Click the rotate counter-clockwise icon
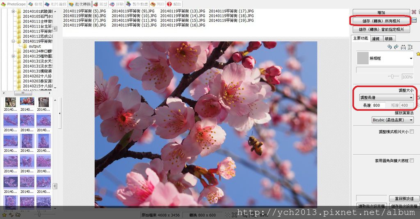This screenshot has width=420, height=219. 390,47
